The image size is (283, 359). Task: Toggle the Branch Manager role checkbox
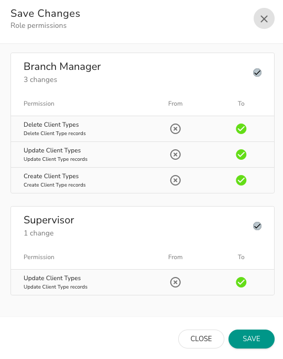257,73
